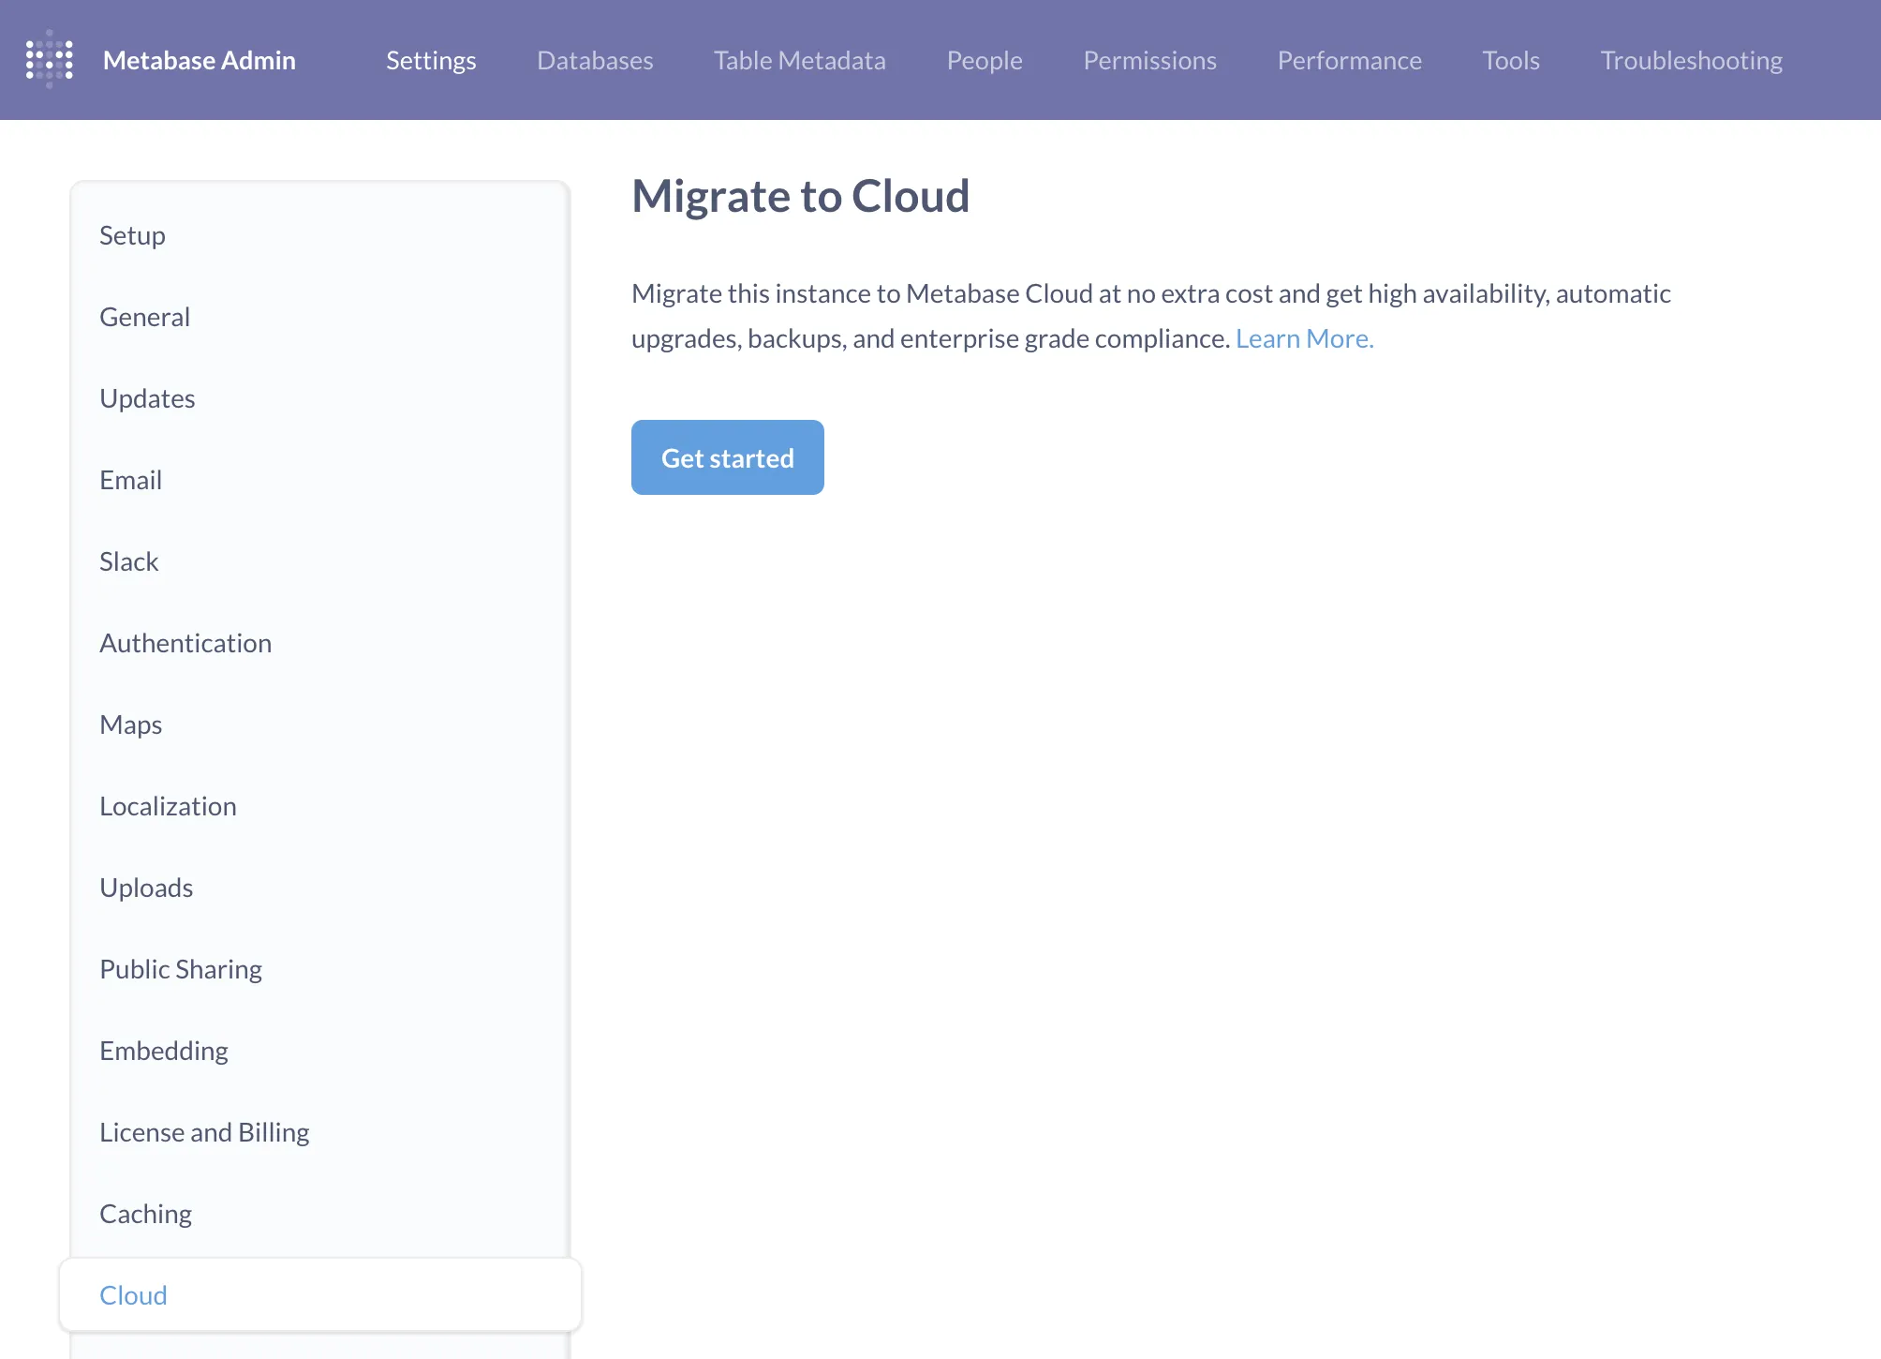This screenshot has width=1881, height=1359.
Task: Go to Table Metadata
Action: pyautogui.click(x=799, y=60)
